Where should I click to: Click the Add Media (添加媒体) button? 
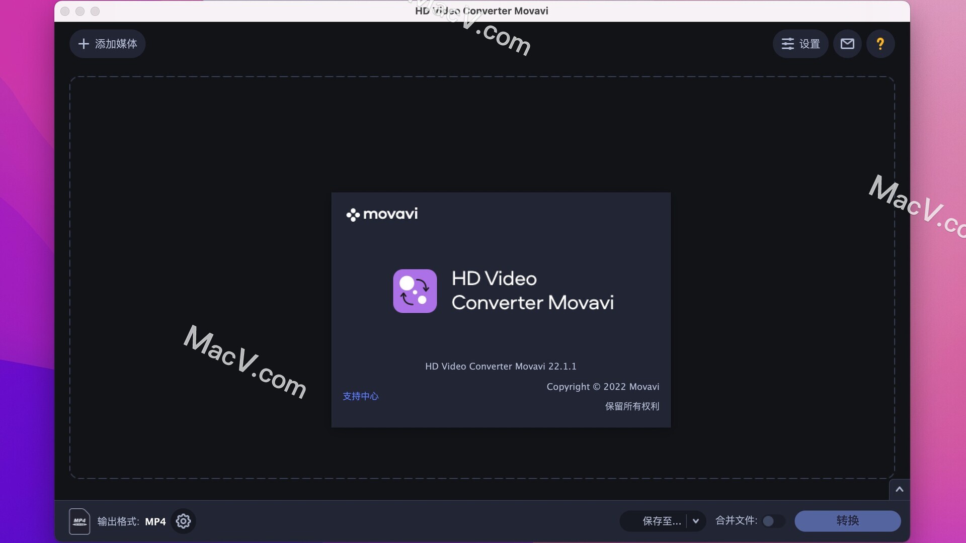coord(107,44)
